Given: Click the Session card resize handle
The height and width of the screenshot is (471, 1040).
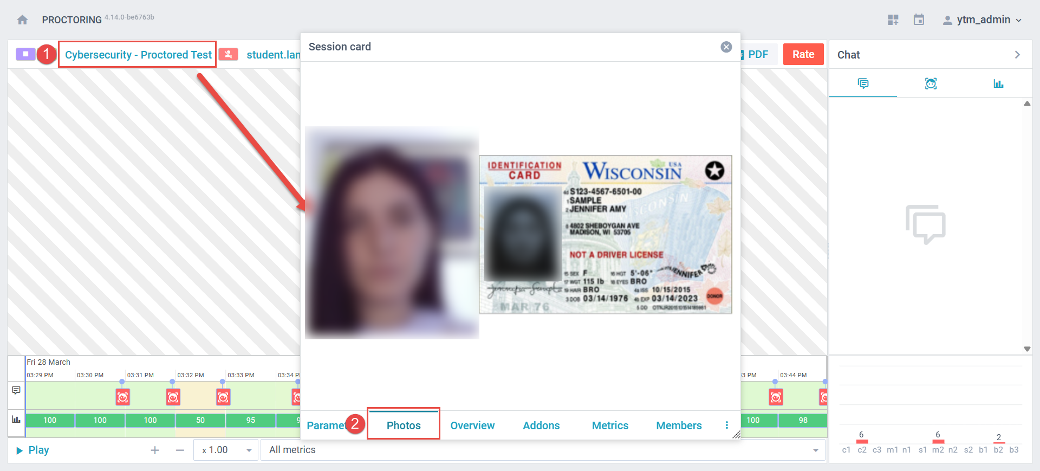Looking at the screenshot, I should (736, 435).
